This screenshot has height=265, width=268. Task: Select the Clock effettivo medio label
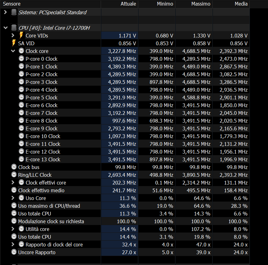pos(42,190)
